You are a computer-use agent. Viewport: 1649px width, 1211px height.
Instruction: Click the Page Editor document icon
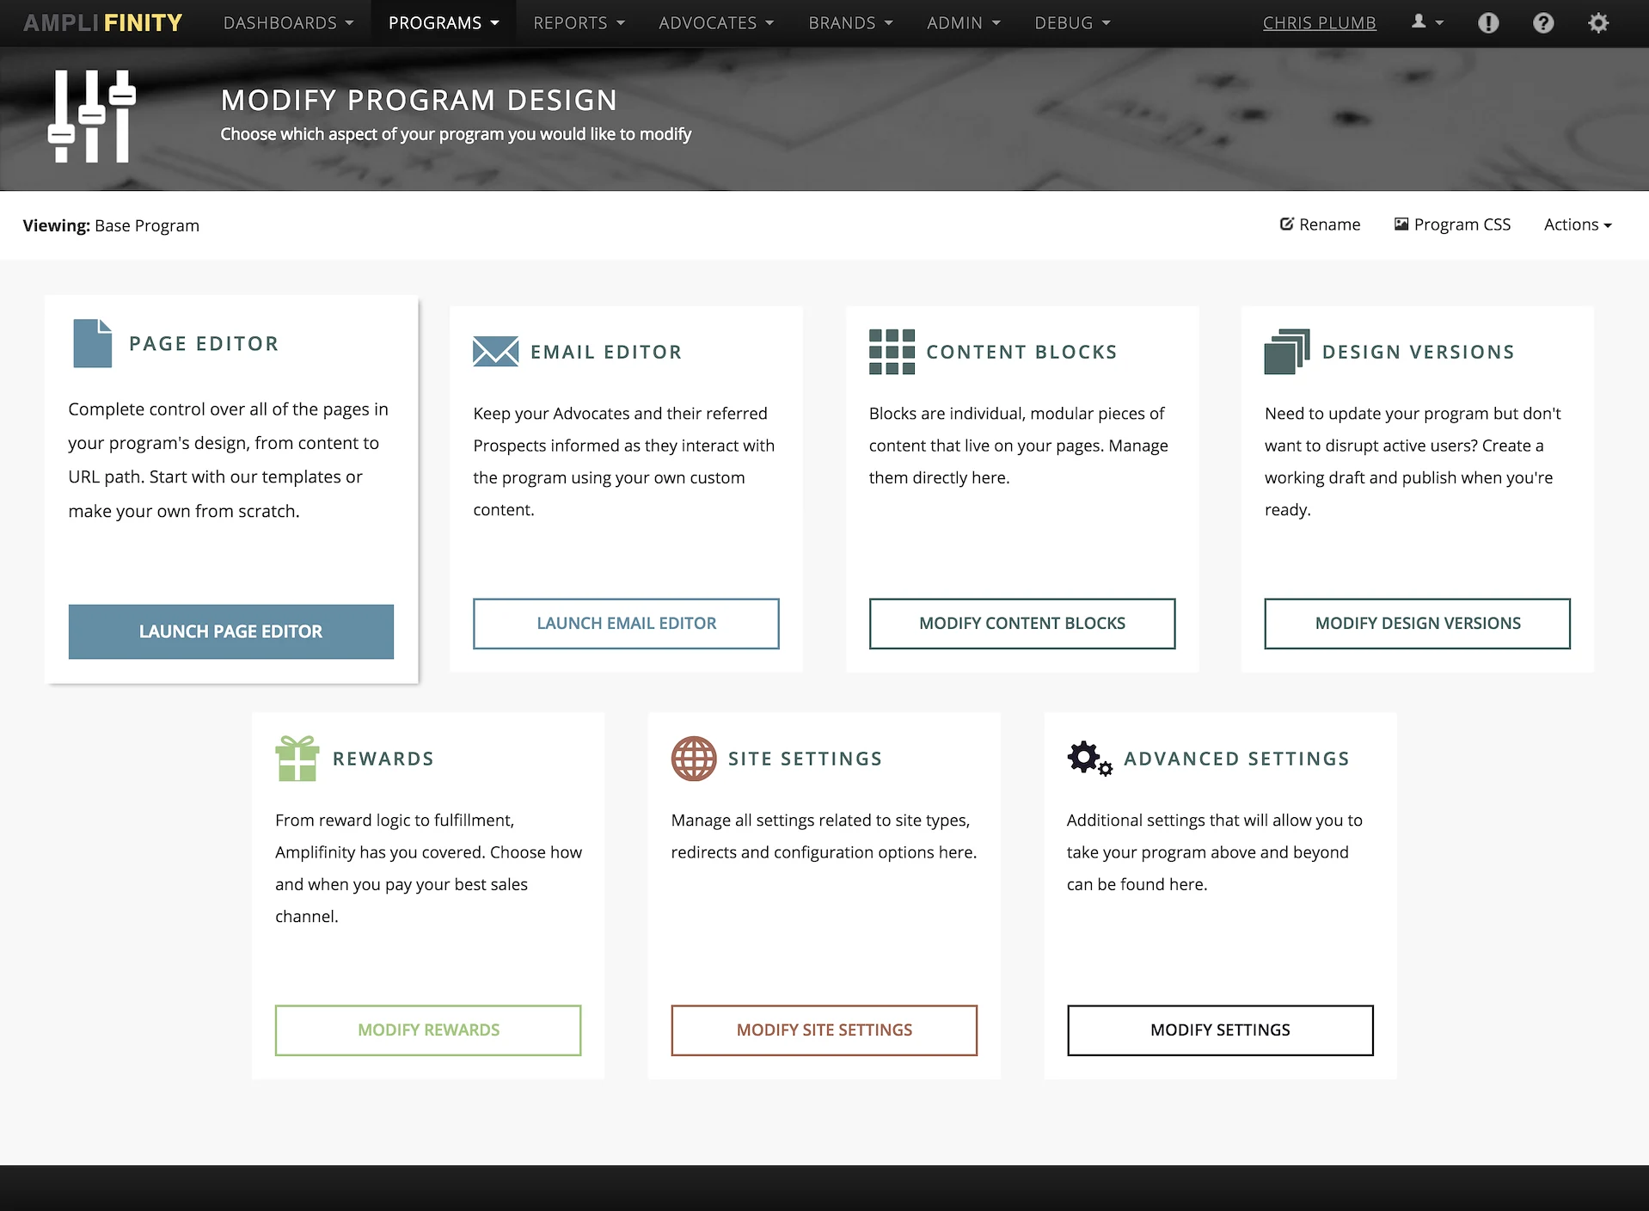[92, 342]
